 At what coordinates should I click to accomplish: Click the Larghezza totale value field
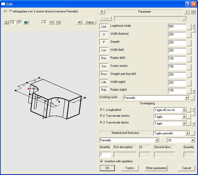pos(177,27)
